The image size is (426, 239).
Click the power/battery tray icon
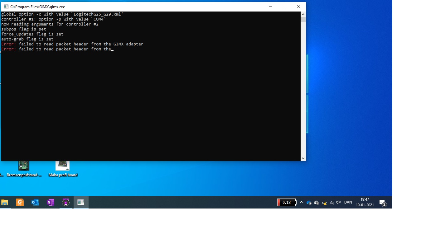pyautogui.click(x=324, y=203)
